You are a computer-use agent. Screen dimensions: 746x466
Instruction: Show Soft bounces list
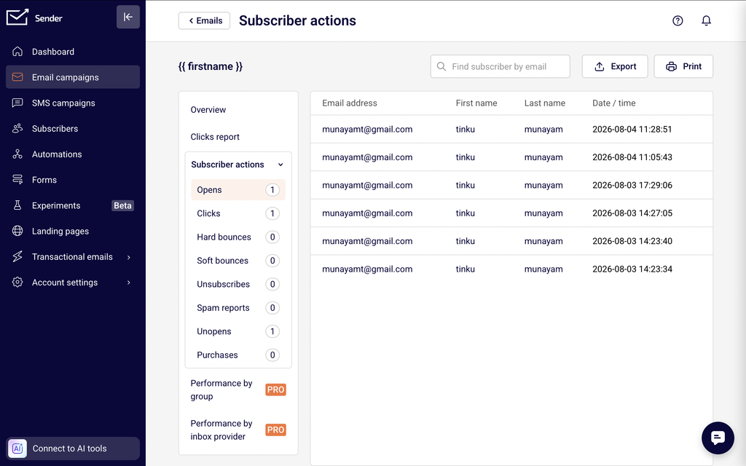click(238, 261)
